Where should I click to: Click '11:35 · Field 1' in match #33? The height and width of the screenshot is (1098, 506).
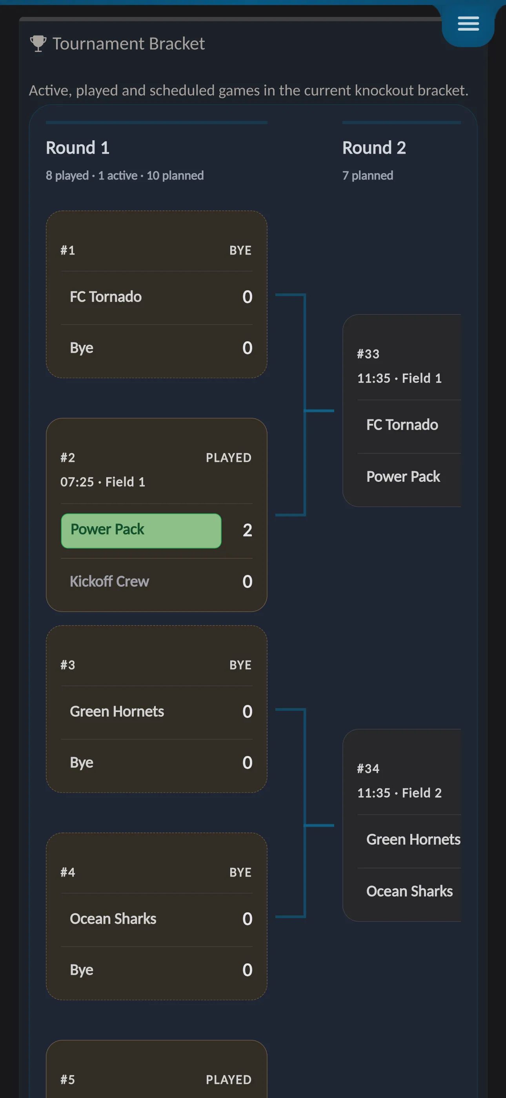400,378
